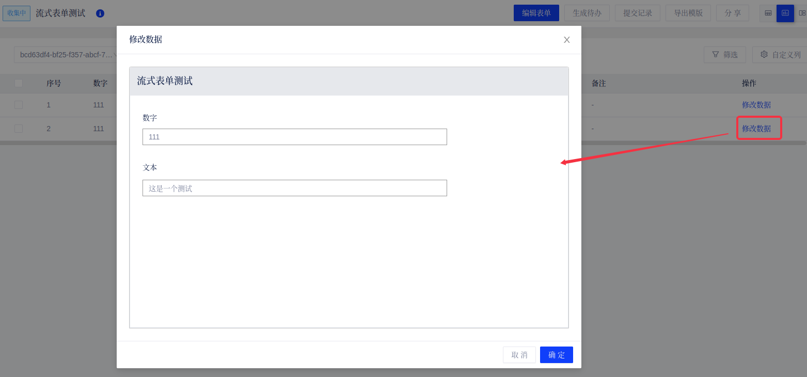Image resolution: width=807 pixels, height=377 pixels.
Task: Open the split layout view icon
Action: tap(801, 13)
